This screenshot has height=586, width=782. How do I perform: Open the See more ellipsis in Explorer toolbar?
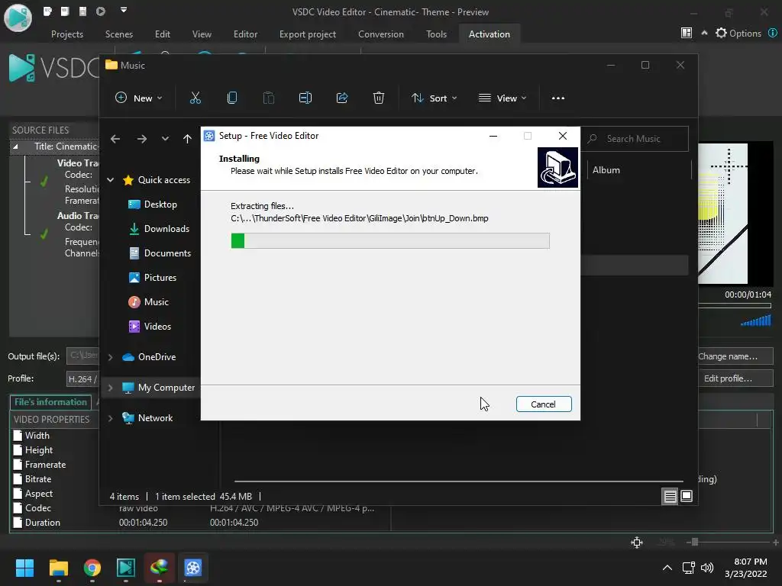pos(558,98)
